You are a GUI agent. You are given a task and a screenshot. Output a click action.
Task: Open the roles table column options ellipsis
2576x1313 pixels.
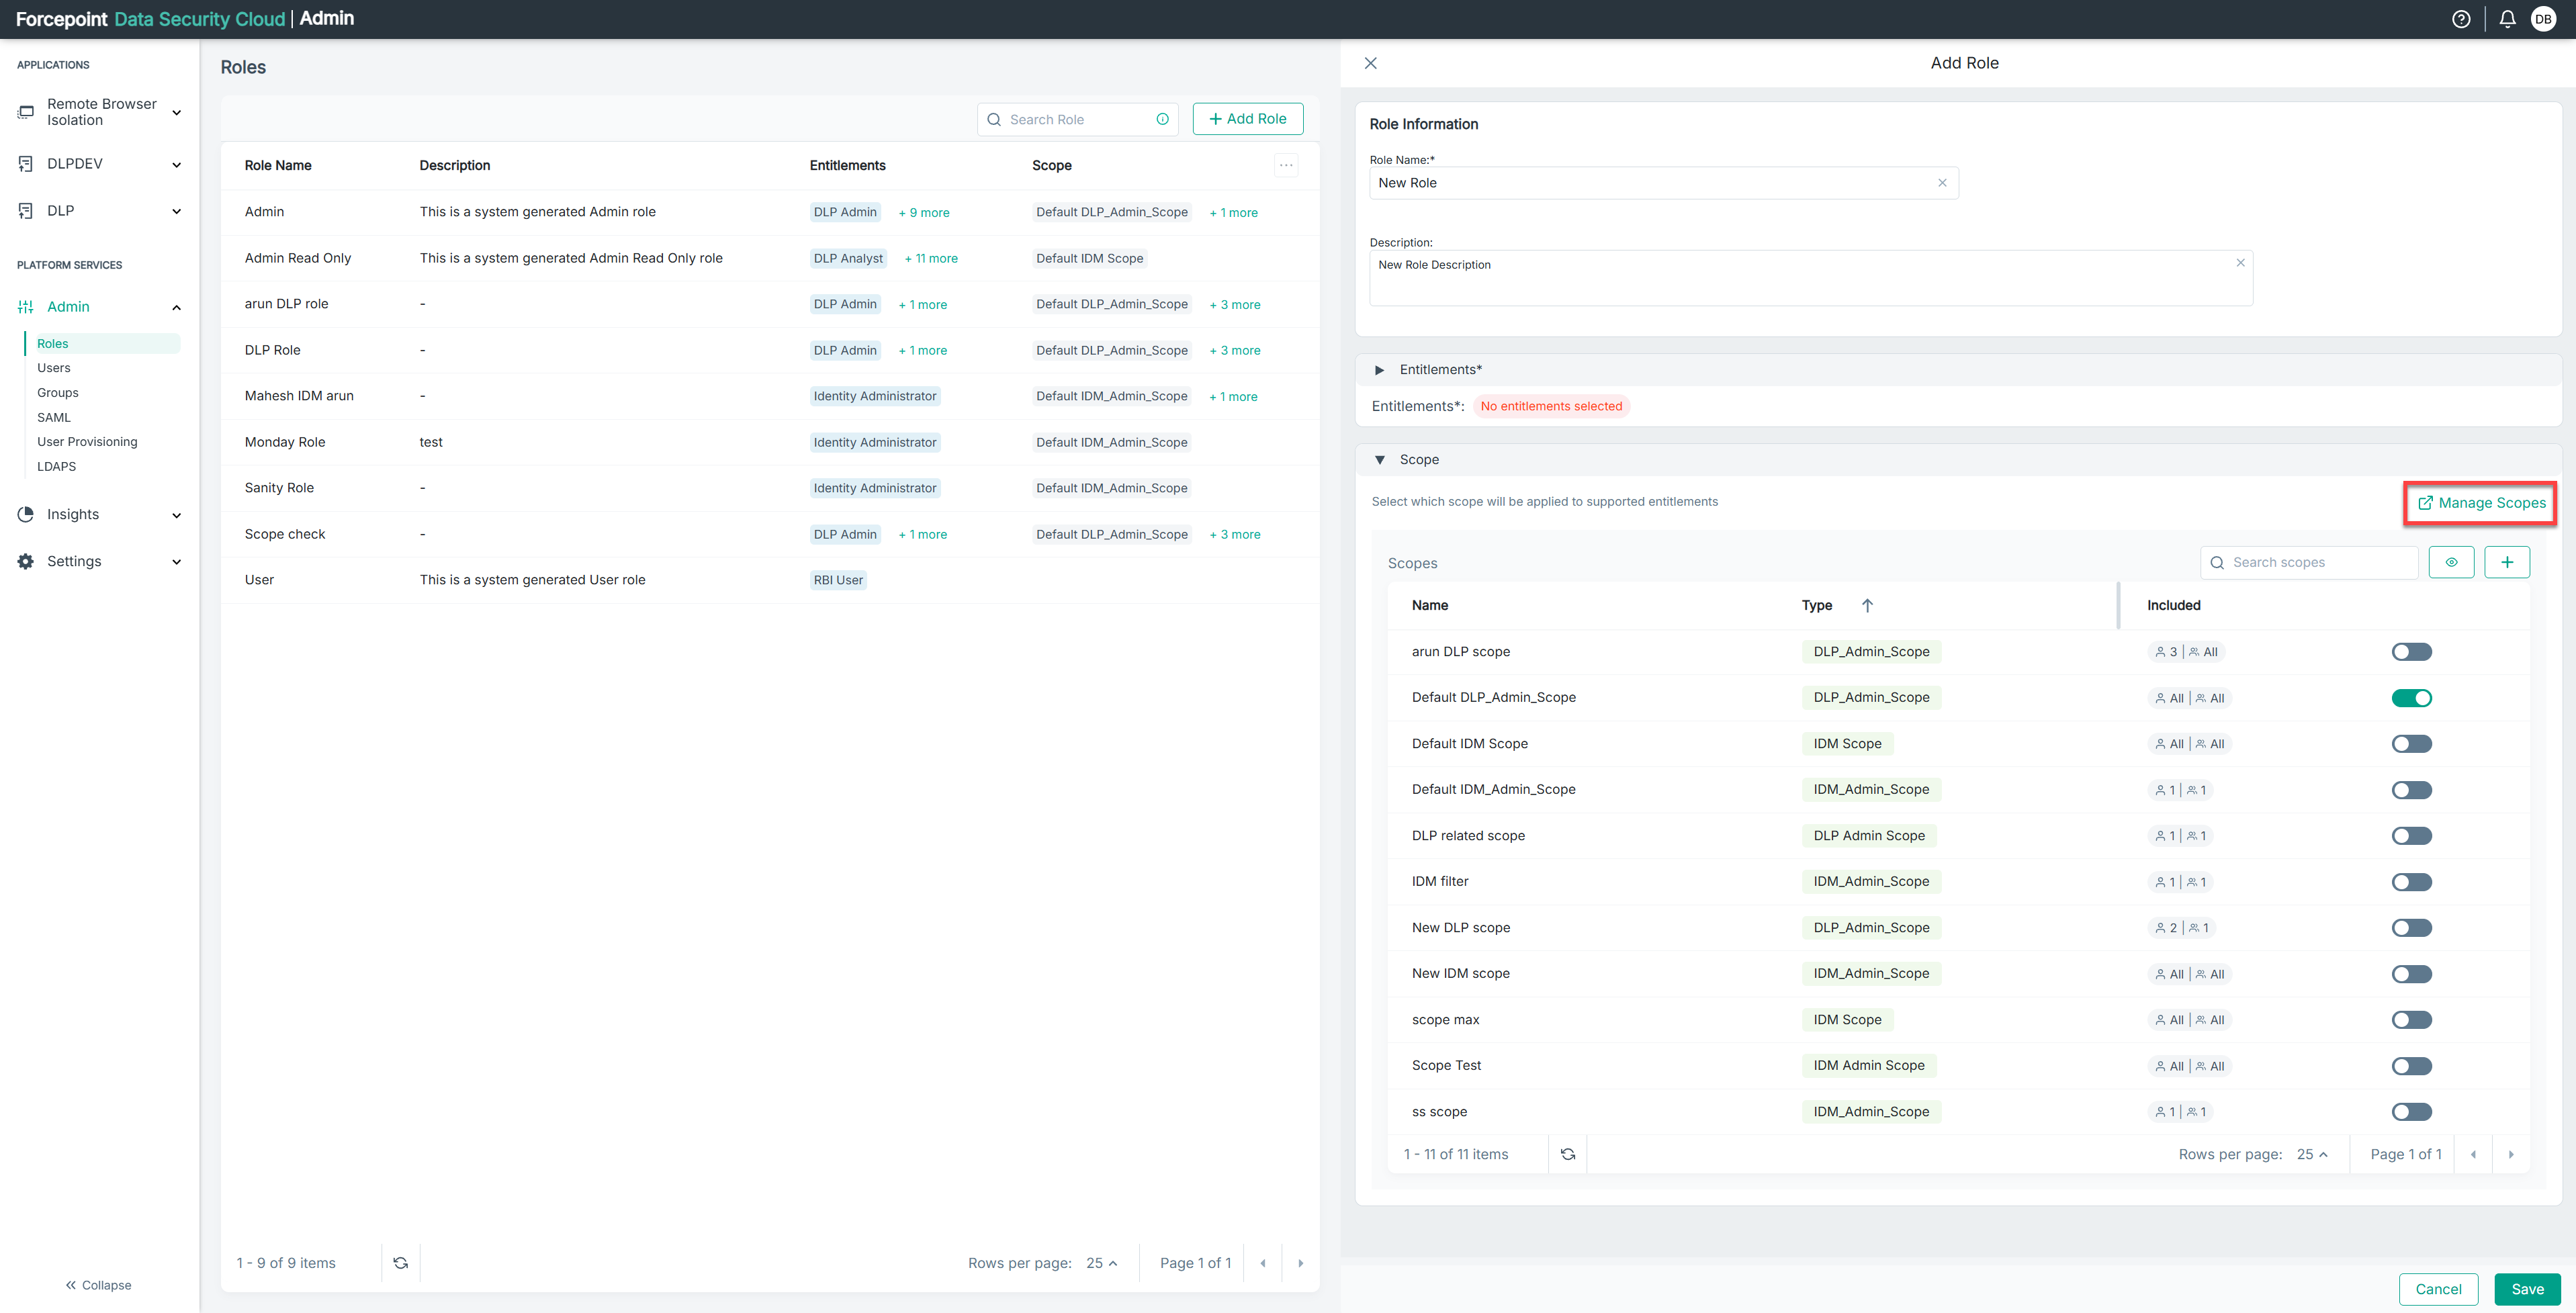click(x=1286, y=165)
